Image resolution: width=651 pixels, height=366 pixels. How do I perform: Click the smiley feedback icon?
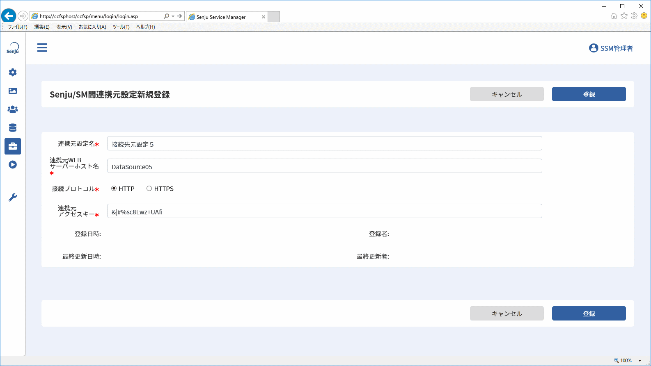[x=644, y=16]
